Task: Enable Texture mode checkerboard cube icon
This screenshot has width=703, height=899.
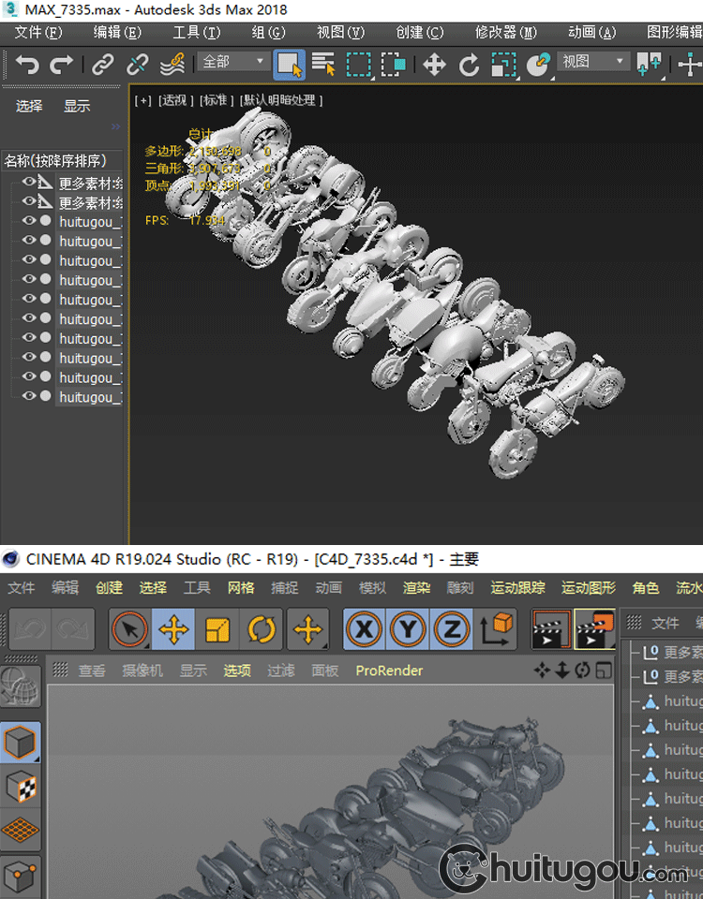Action: 21,787
